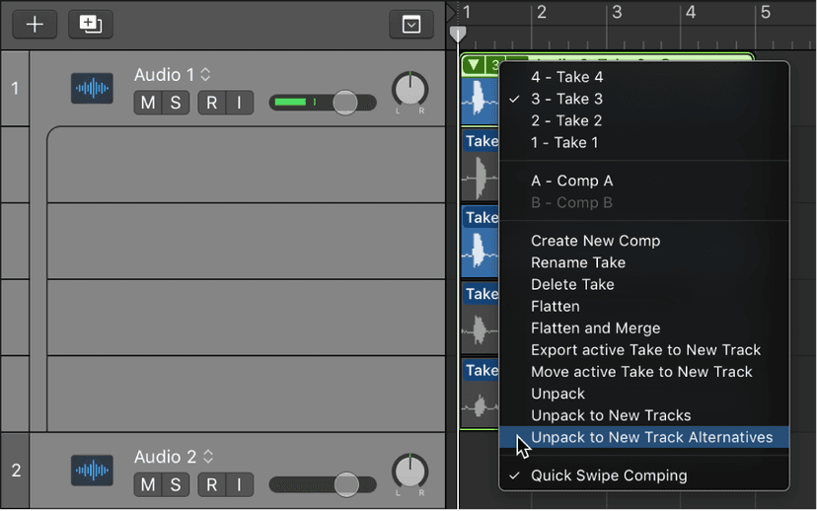Image resolution: width=817 pixels, height=511 pixels.
Task: Click the Audio 1 pan knob
Action: point(410,90)
